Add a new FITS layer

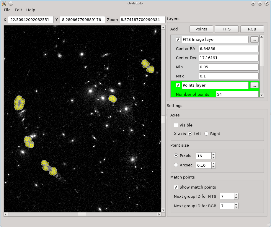pyautogui.click(x=227, y=29)
